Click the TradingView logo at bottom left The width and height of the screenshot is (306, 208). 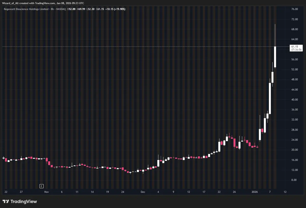(20, 202)
